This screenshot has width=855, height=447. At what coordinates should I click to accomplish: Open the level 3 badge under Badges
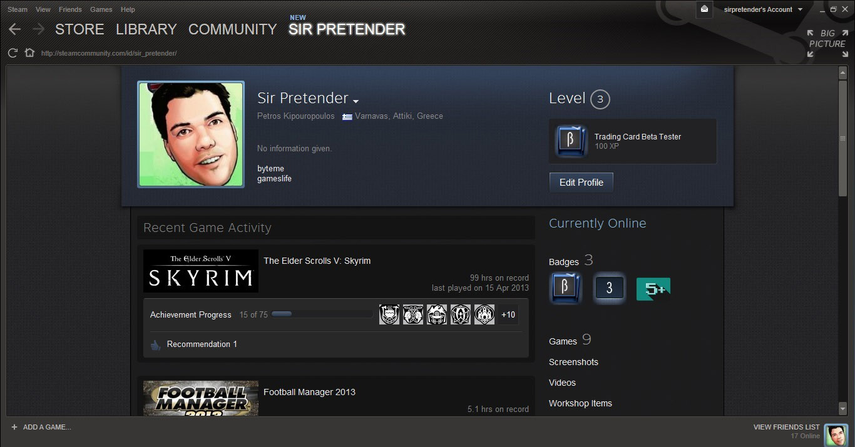click(x=609, y=288)
